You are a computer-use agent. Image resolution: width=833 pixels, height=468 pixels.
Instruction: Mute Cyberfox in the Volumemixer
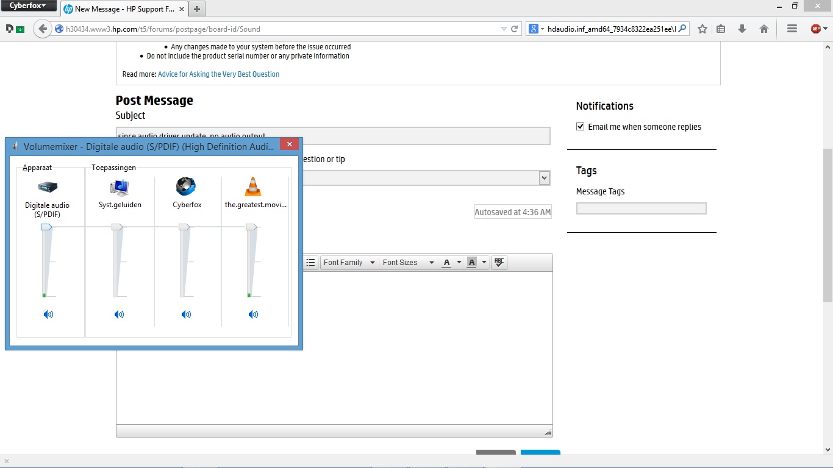pos(186,314)
